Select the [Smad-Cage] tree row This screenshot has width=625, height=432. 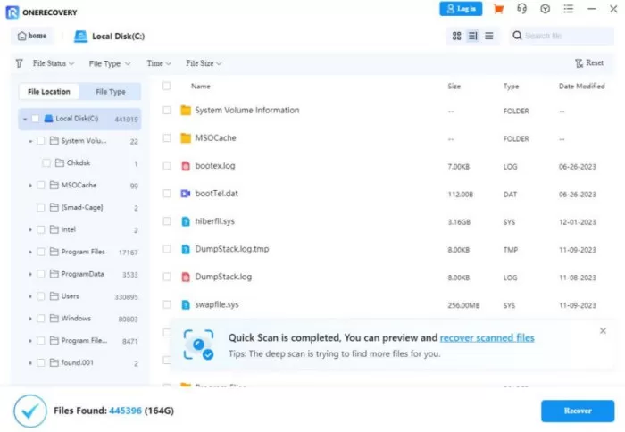tap(79, 208)
